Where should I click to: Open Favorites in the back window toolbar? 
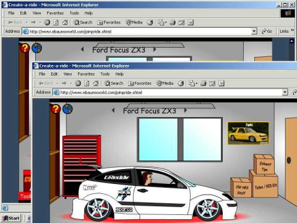coord(109,22)
